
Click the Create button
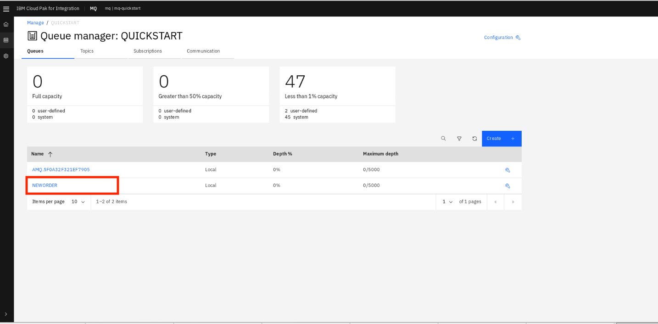click(x=494, y=138)
